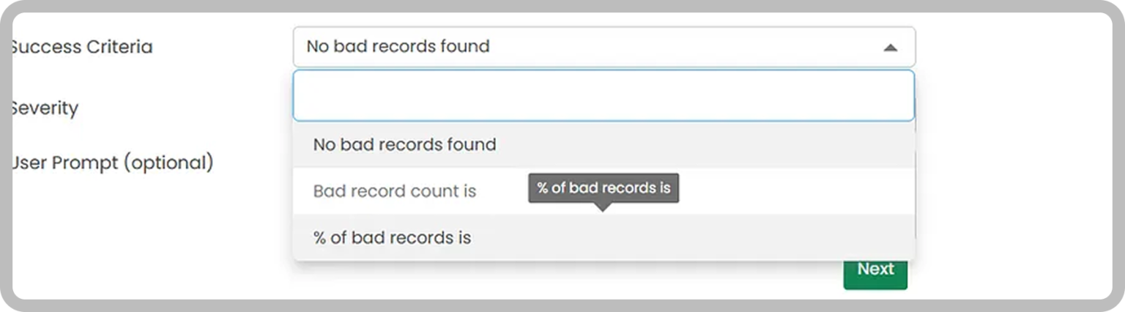
Task: Click the blank right side of the highlighted "% of bad records is" row
Action: (x=696, y=237)
